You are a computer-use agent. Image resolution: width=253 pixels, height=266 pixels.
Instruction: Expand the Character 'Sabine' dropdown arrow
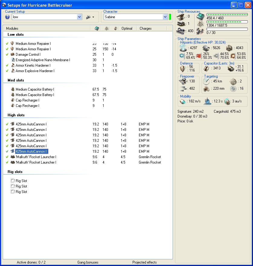165,17
